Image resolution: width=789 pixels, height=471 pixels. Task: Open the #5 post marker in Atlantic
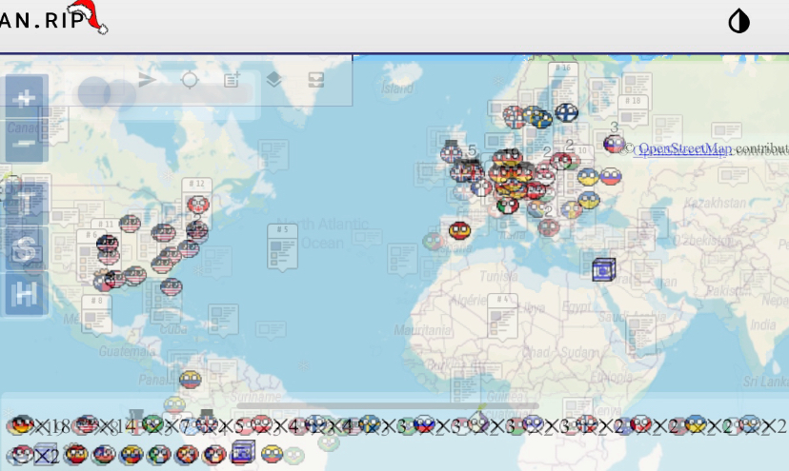(x=282, y=245)
